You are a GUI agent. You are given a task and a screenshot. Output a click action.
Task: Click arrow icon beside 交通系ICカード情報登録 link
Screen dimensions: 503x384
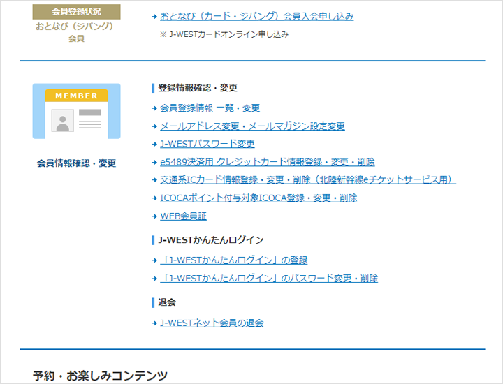(154, 180)
